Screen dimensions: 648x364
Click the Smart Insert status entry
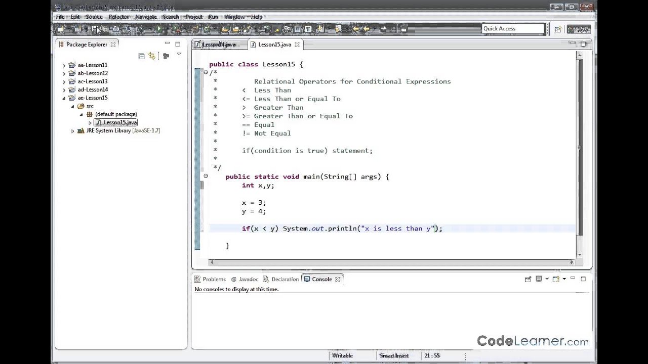pos(394,356)
